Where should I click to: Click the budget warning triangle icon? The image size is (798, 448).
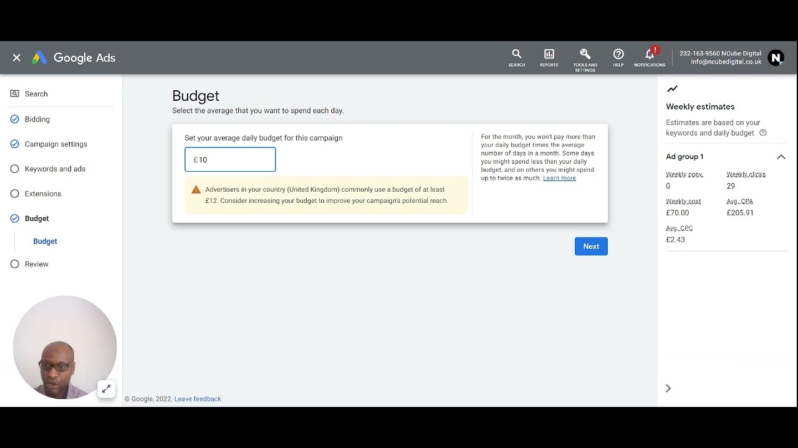click(x=196, y=190)
